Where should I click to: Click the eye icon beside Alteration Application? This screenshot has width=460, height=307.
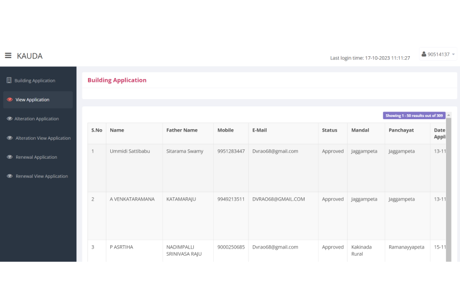point(9,119)
